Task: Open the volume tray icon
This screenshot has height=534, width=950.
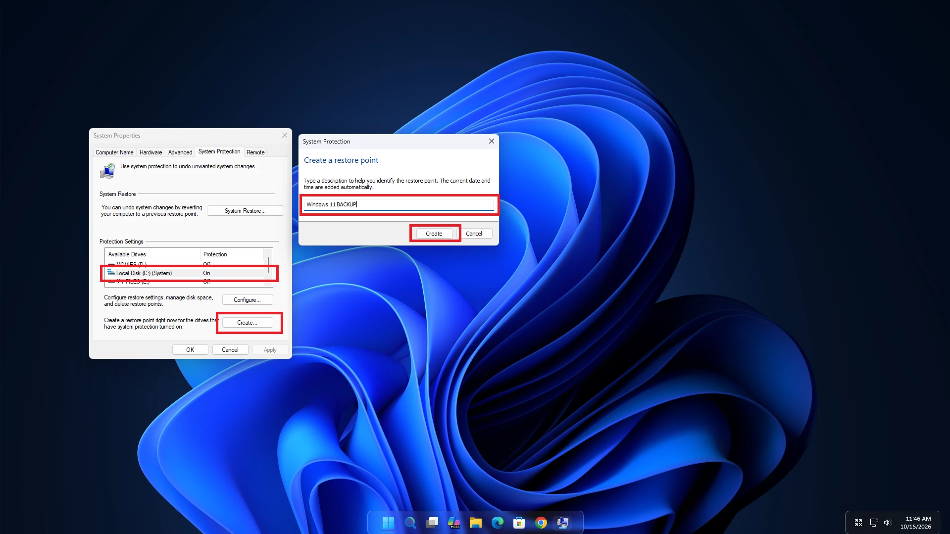Action: [x=887, y=523]
